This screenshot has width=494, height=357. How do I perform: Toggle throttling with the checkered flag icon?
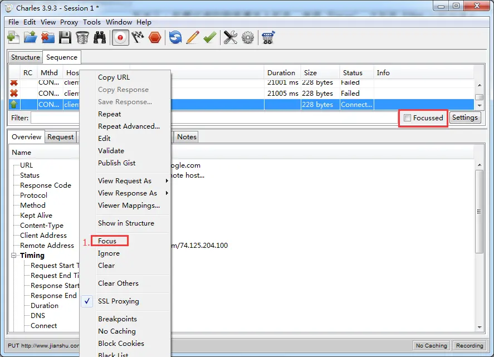138,37
